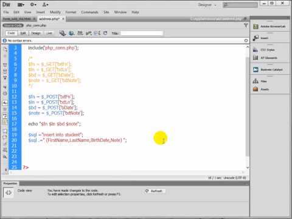The width and height of the screenshot is (292, 219).
Task: Click the circle icon at info bar right end
Action: tap(246, 41)
